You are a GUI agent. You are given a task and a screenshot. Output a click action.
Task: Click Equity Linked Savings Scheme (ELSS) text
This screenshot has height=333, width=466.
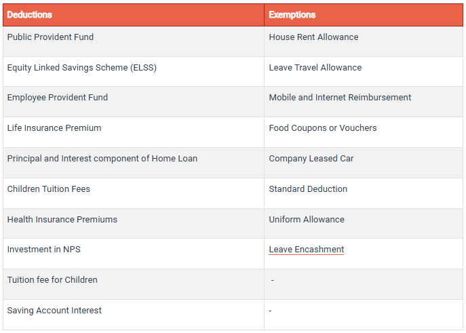[x=81, y=68]
